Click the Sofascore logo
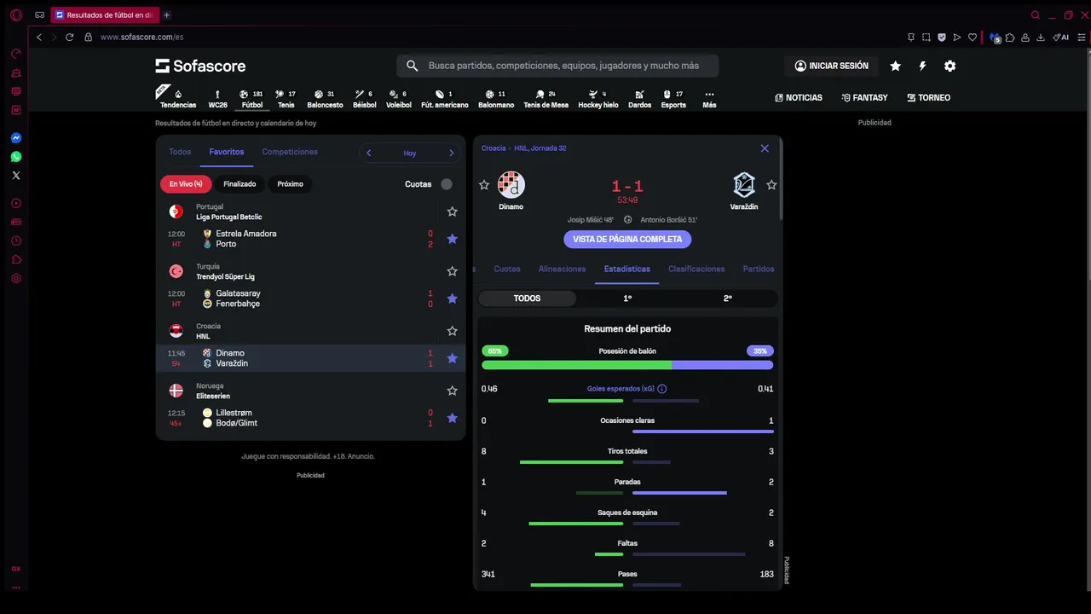The width and height of the screenshot is (1091, 614). click(200, 66)
